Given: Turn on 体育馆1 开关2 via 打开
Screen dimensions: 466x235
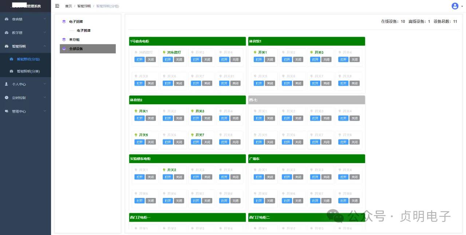Looking at the screenshot, I should (287, 60).
